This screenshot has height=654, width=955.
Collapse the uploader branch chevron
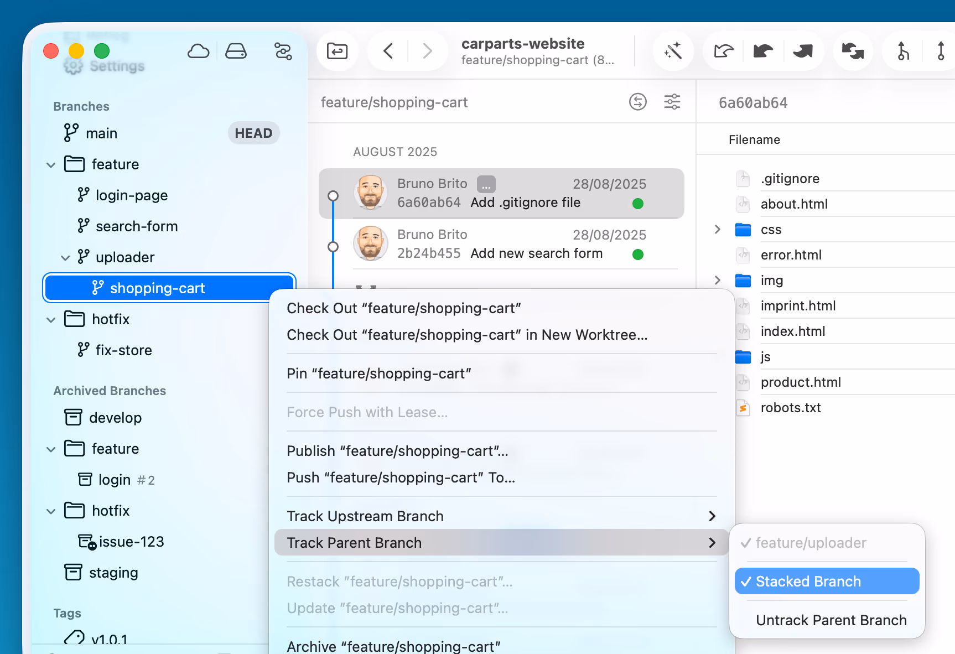[65, 258]
